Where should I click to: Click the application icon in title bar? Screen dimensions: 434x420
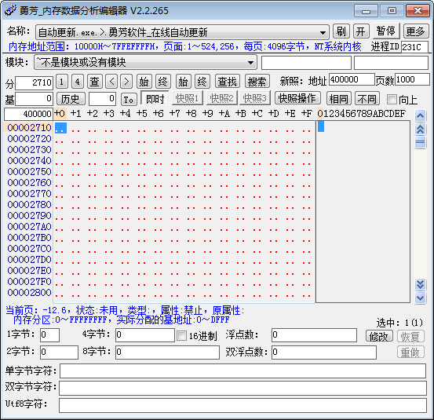point(10,10)
